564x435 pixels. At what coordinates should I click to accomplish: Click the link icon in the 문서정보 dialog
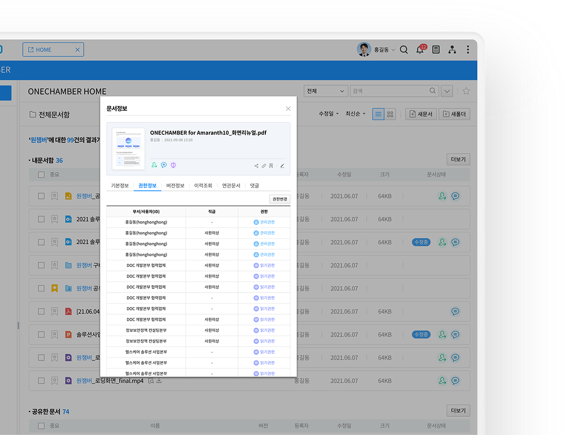tap(264, 166)
